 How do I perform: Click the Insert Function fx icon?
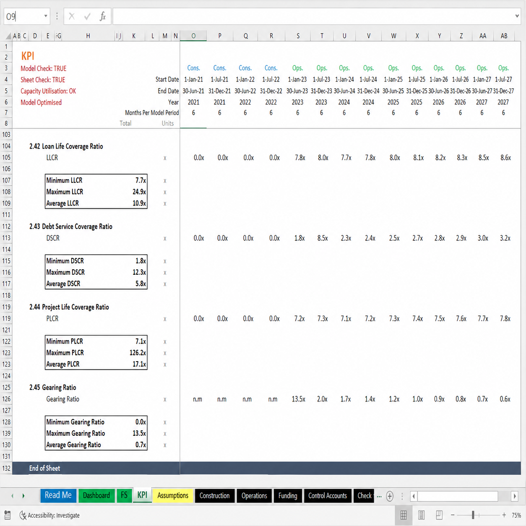(102, 16)
